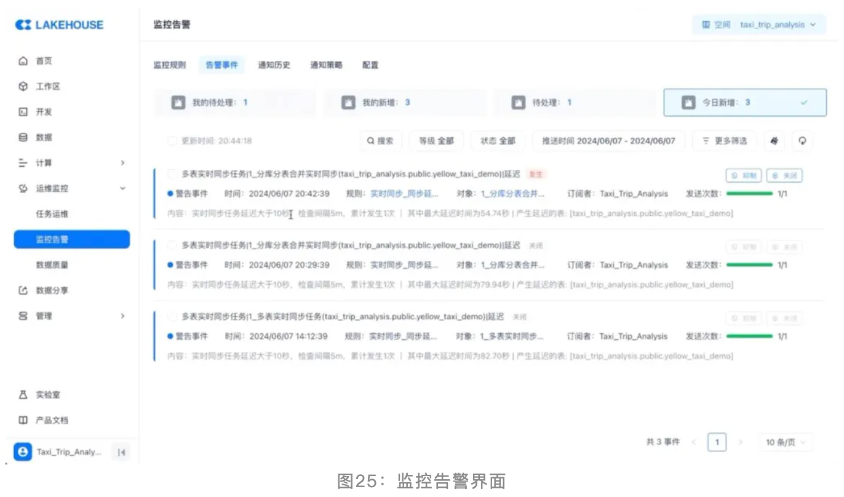Open the 工作区 workspace icon

23,87
